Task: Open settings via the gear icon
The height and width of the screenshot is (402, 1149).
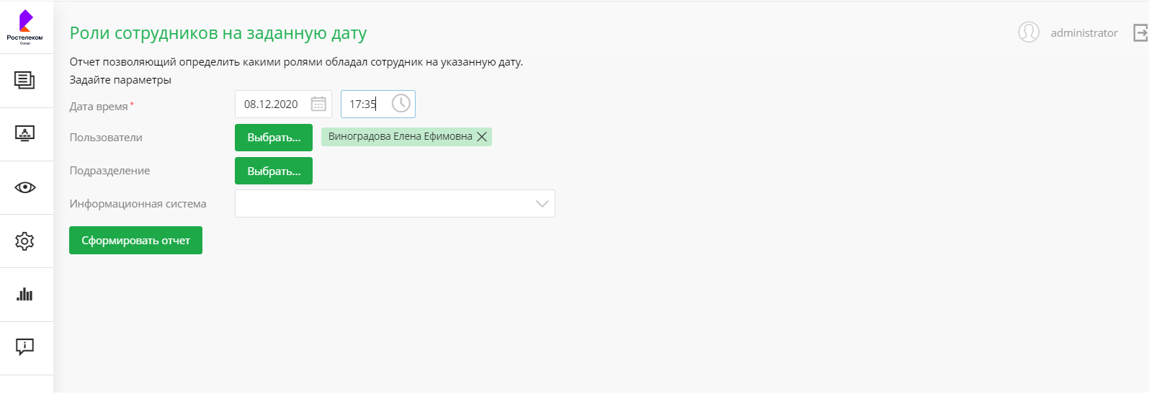Action: pyautogui.click(x=24, y=241)
